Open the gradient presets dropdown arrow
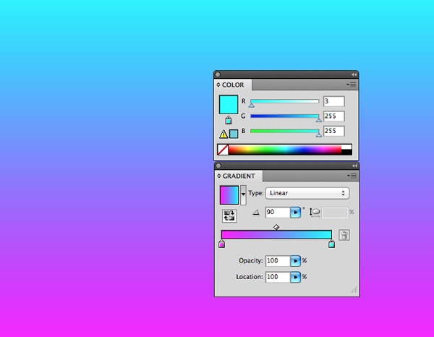 tap(243, 195)
